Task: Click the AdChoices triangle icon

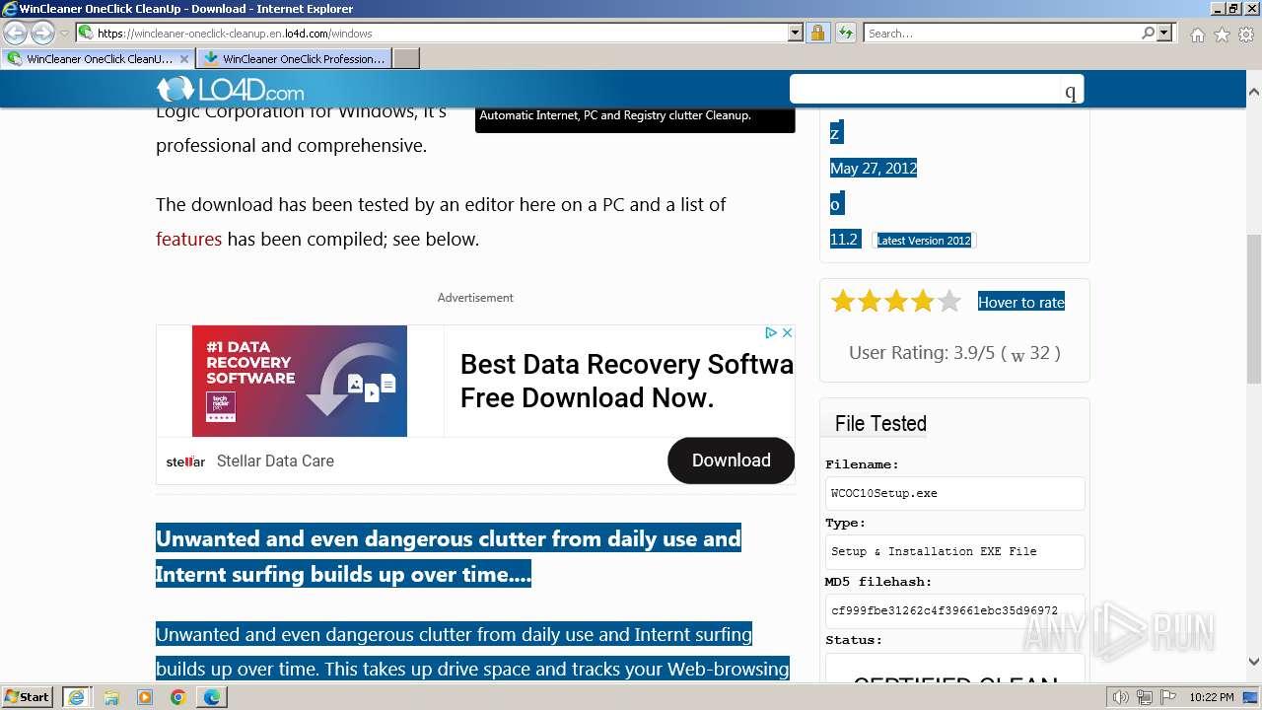Action: click(772, 333)
